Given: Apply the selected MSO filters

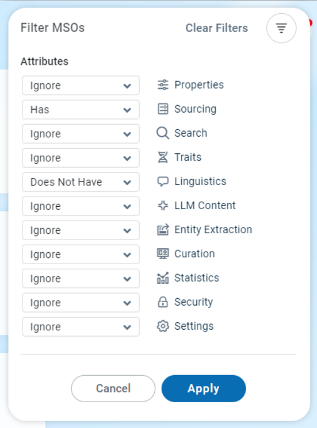Looking at the screenshot, I should pos(204,388).
